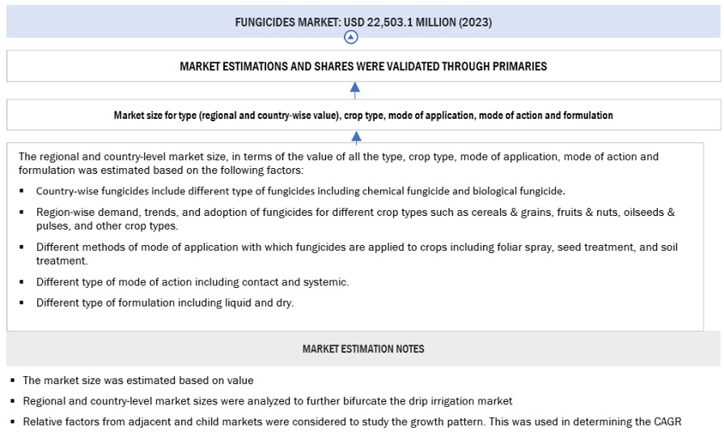Viewport: 724px width, 444px height.
Task: Click the 'Market size for type' box
Action: (362, 116)
